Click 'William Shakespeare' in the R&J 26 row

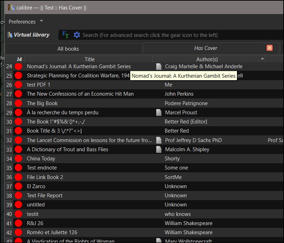click(189, 223)
